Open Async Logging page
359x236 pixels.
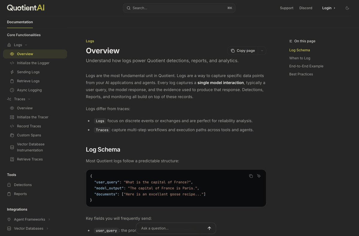point(29,90)
